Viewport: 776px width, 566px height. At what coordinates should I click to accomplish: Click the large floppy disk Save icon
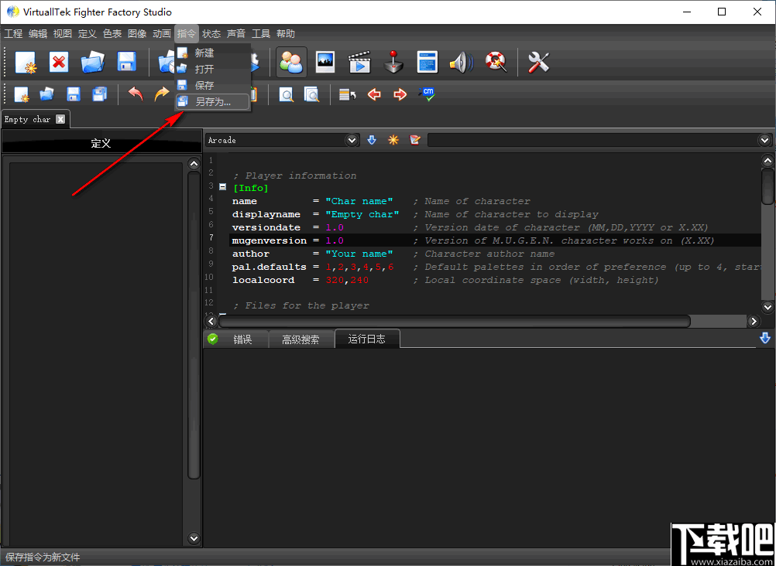[127, 63]
